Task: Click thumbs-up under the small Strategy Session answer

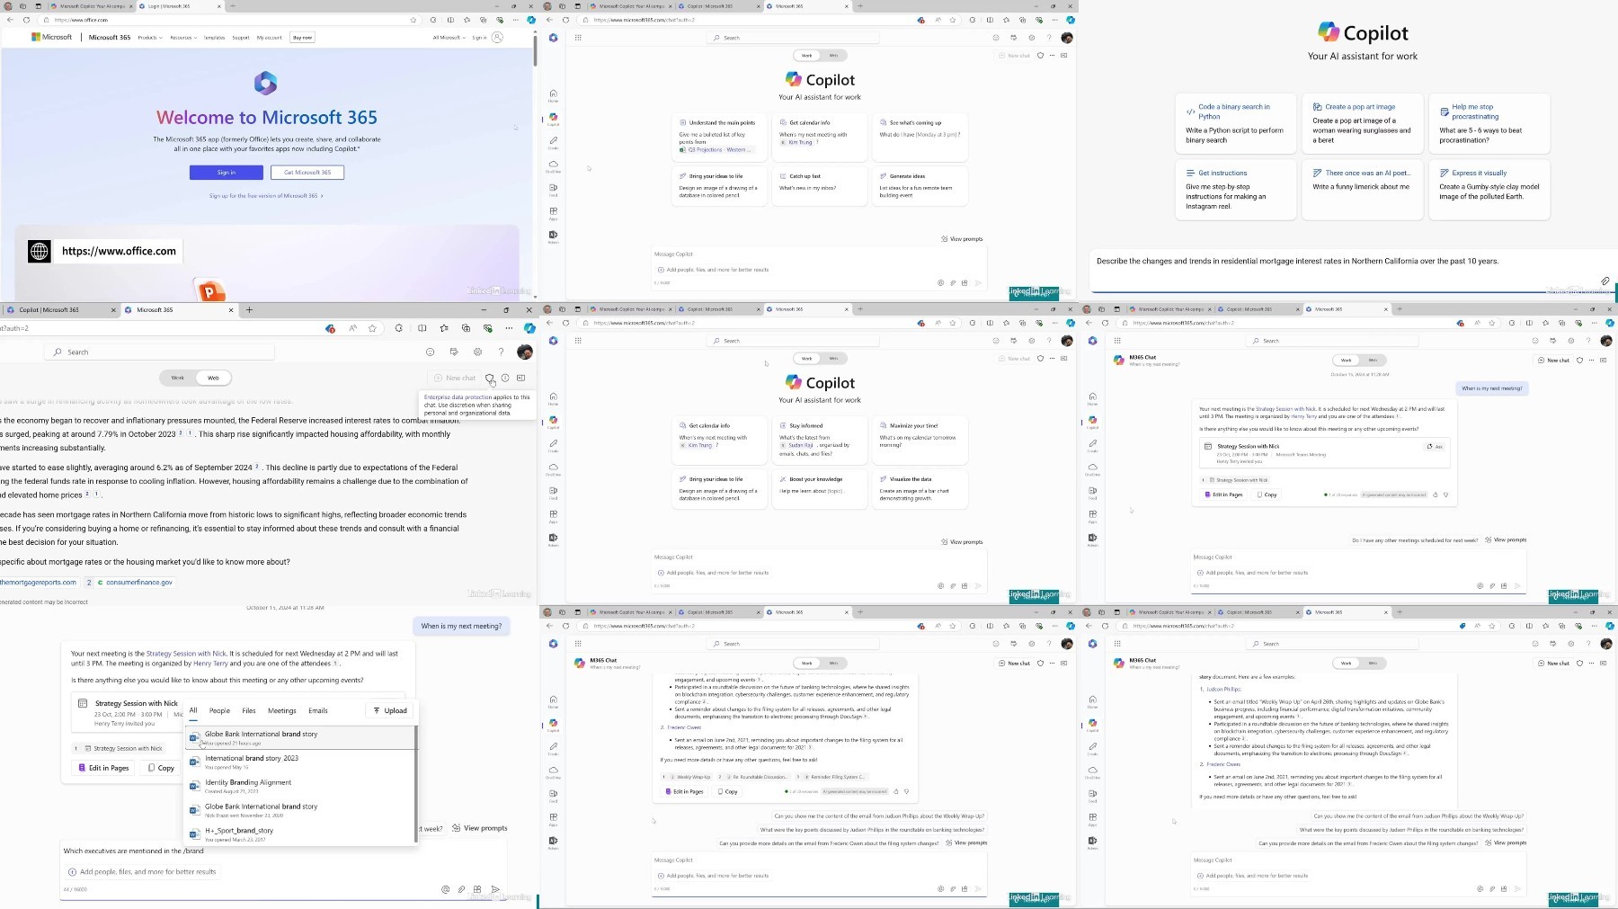Action: pos(1436,495)
